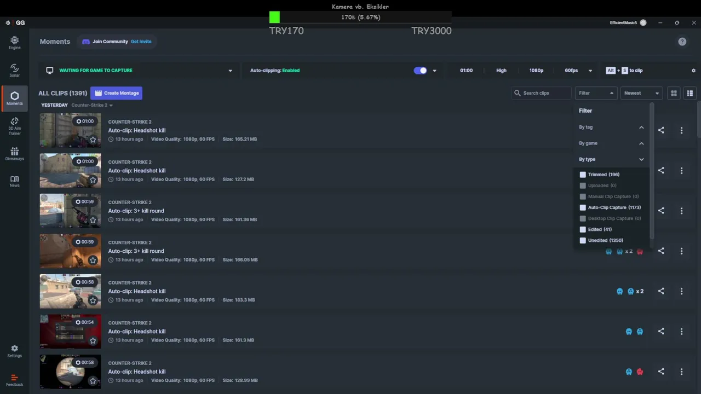Screen dimensions: 701x394
Task: Click the help question mark icon
Action: [682, 42]
